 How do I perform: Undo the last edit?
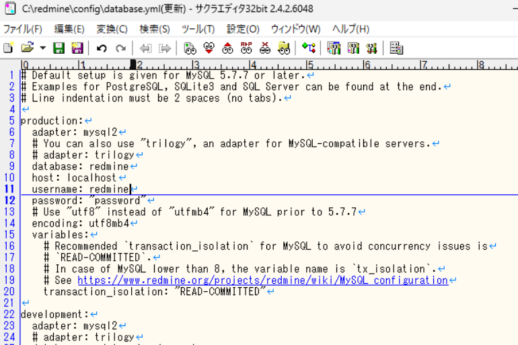click(x=102, y=48)
